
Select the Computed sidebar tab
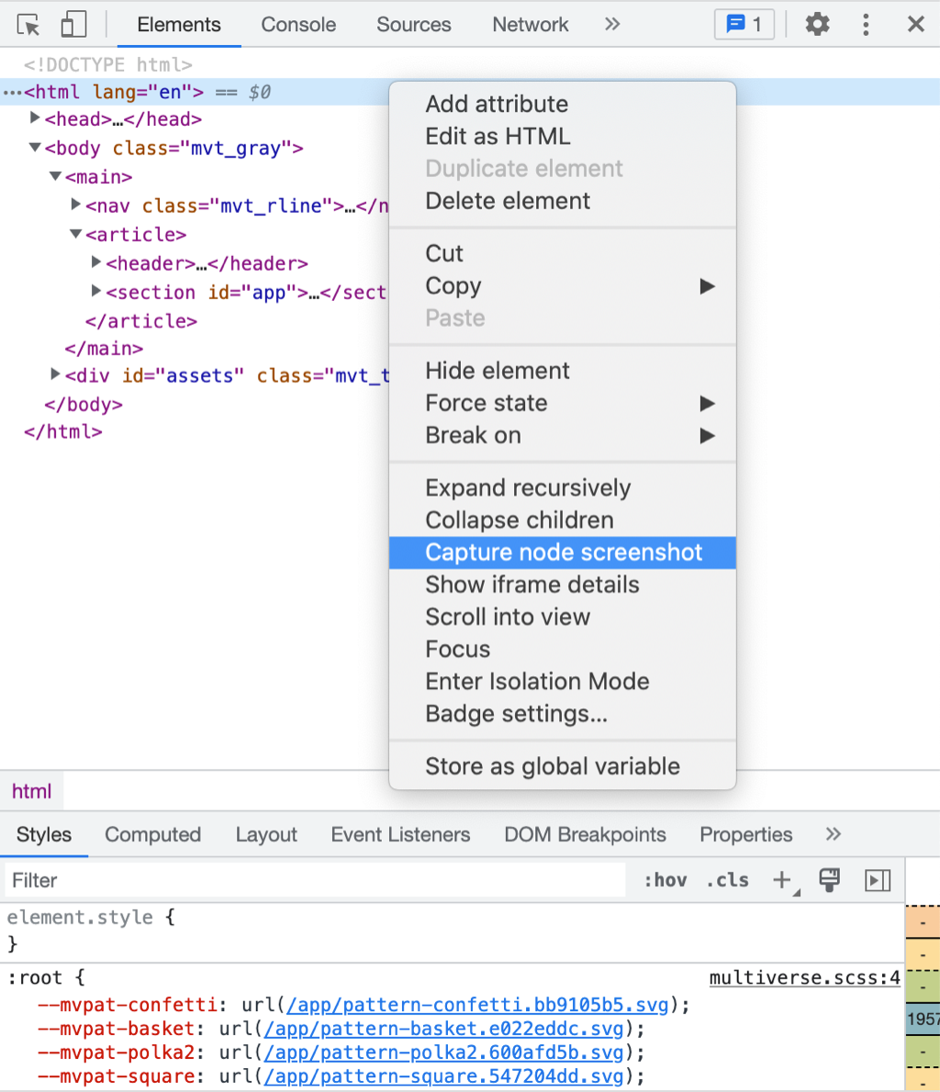152,834
